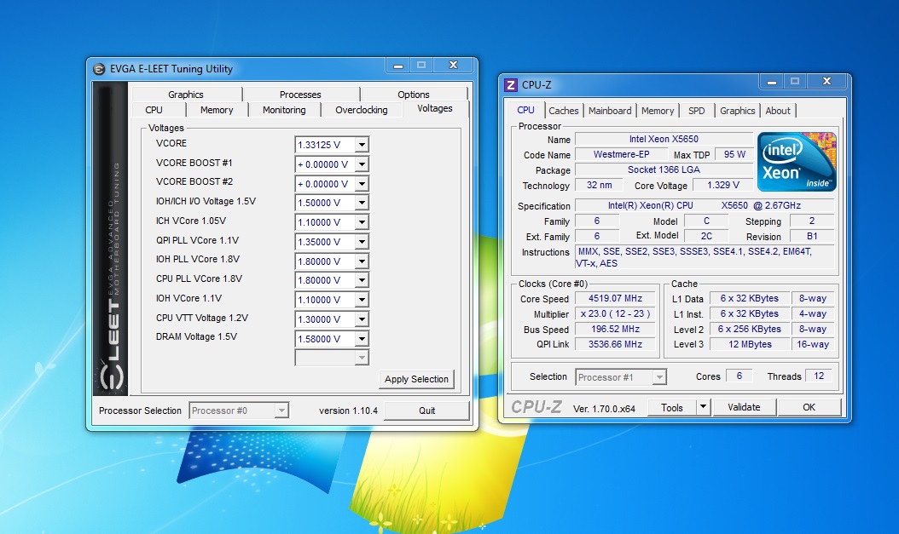This screenshot has height=534, width=899.
Task: Select the Graphics tab in E-LEET
Action: point(185,95)
